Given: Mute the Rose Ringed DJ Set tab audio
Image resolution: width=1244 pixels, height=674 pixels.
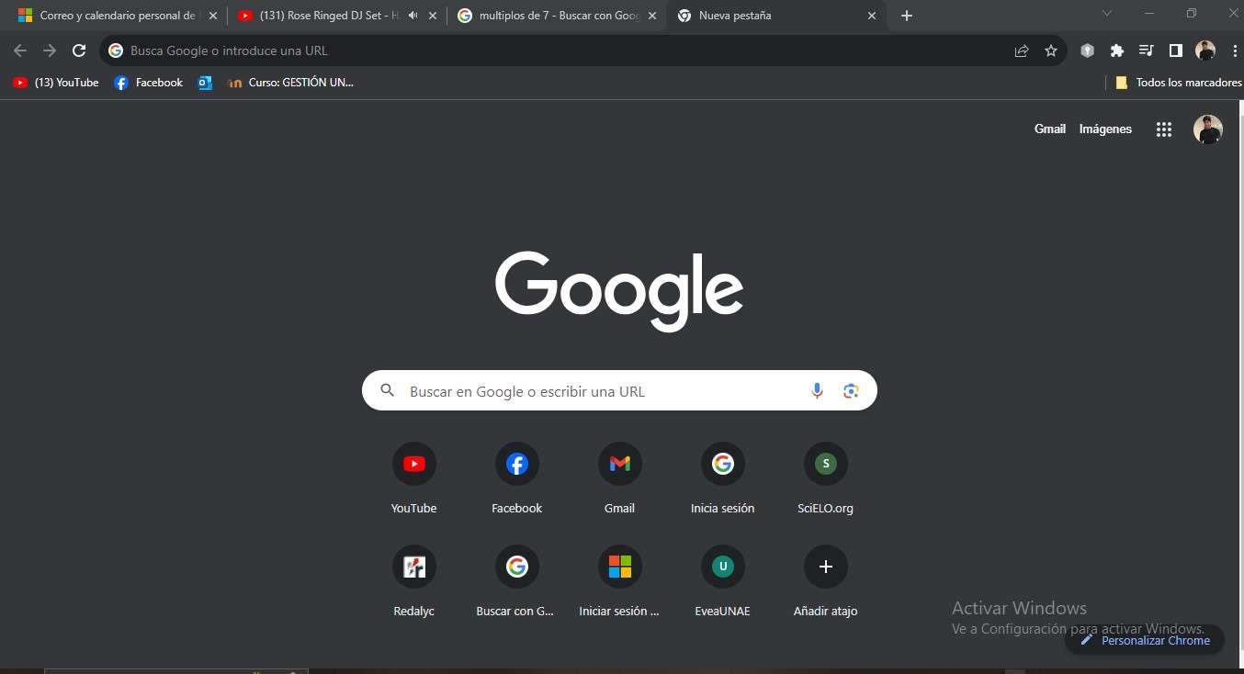Looking at the screenshot, I should click(x=413, y=16).
